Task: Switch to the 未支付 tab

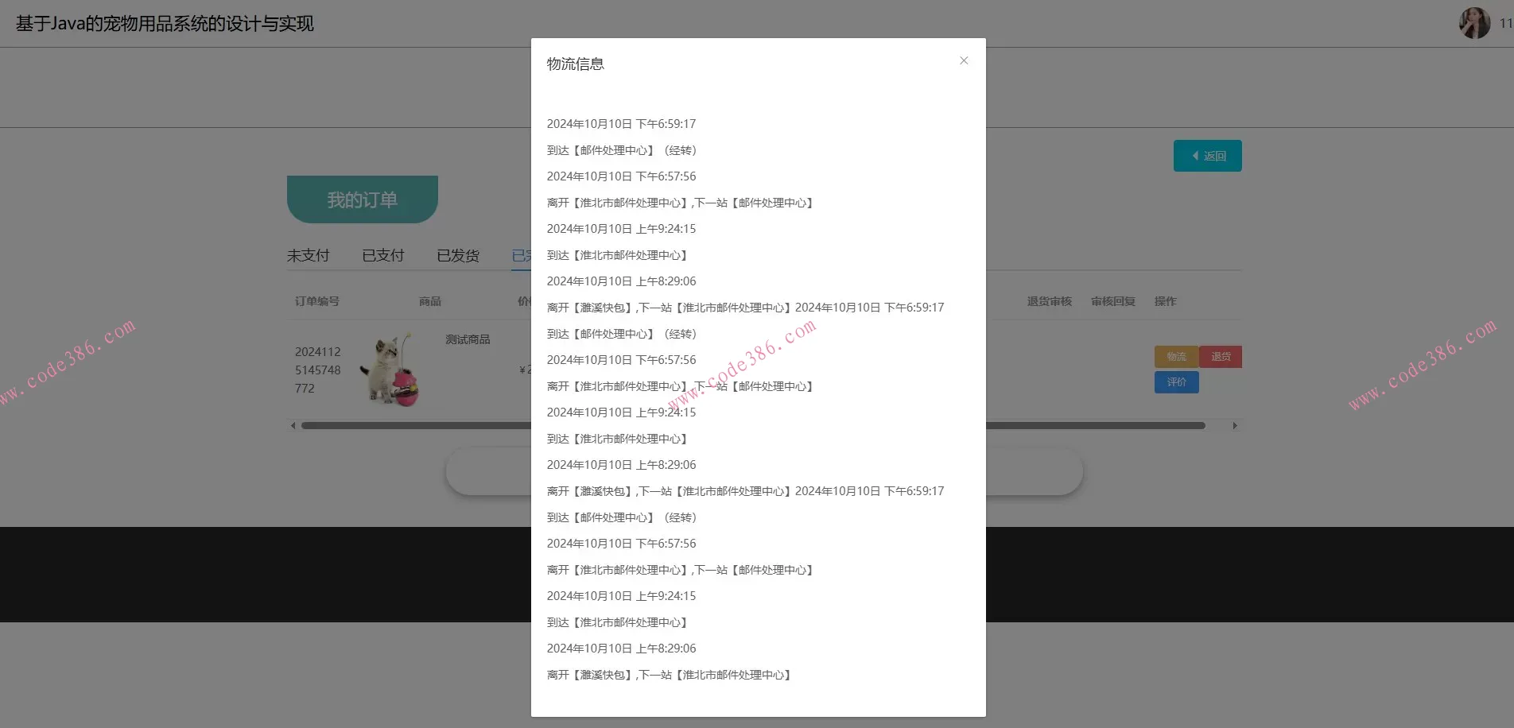Action: click(309, 255)
